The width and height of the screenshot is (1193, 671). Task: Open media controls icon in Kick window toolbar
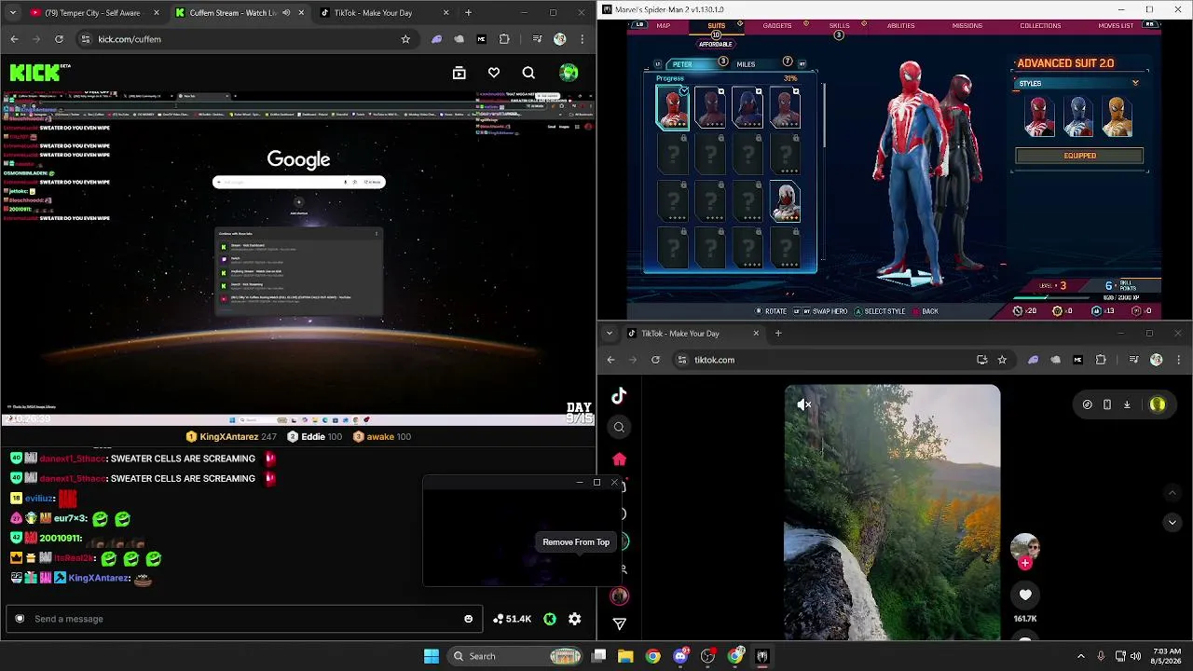click(537, 39)
